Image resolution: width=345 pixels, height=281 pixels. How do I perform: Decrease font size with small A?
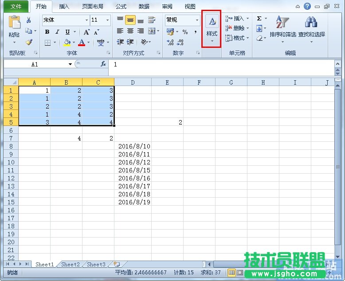pos(96,32)
